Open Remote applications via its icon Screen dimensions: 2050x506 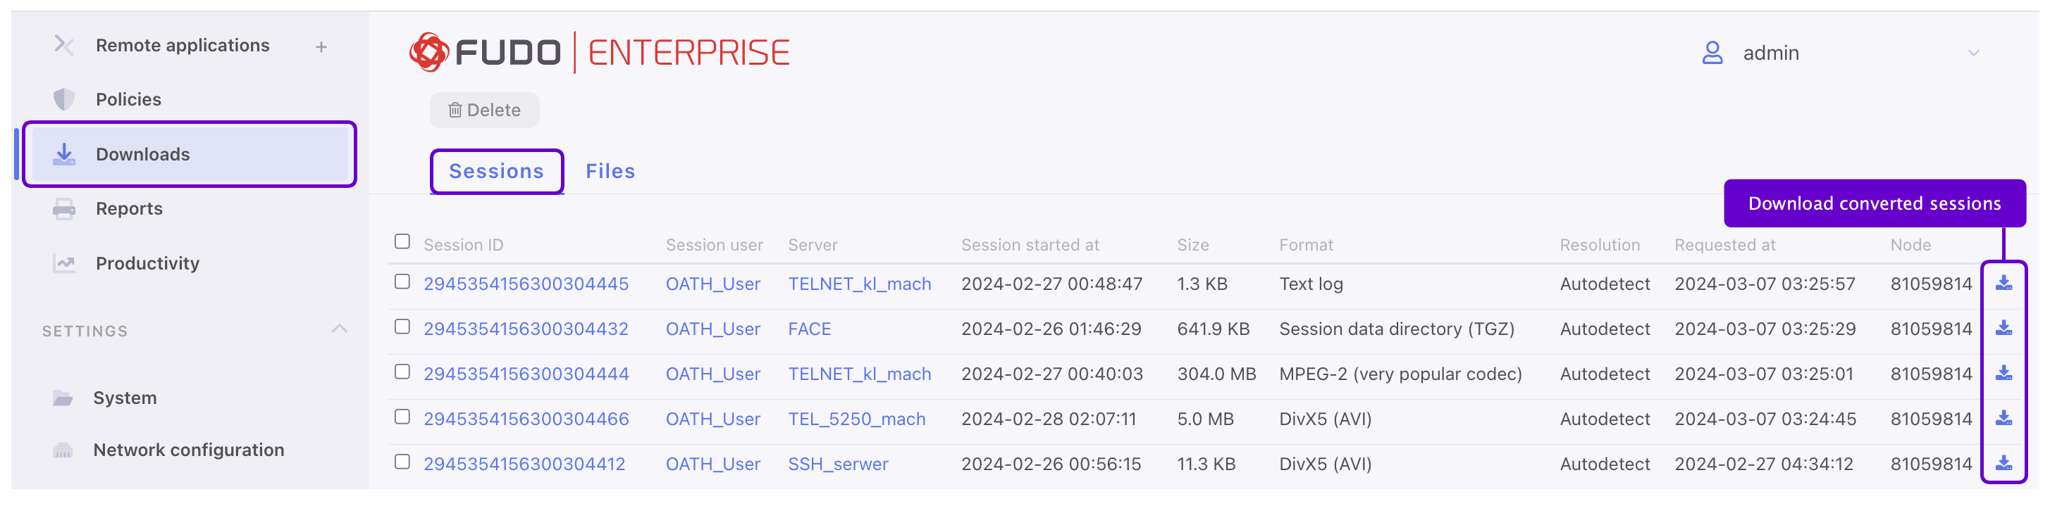64,45
